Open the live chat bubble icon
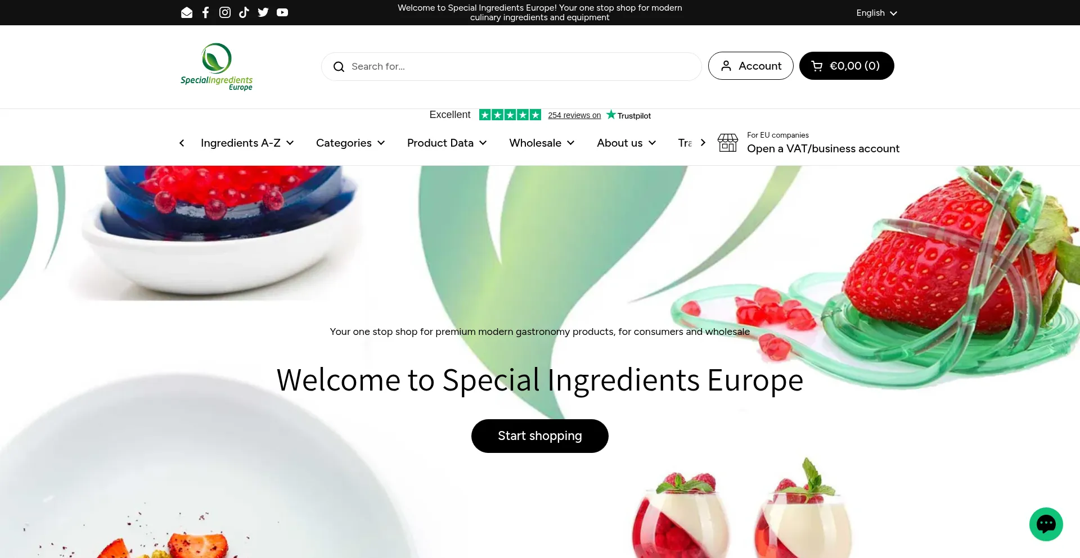Image resolution: width=1080 pixels, height=558 pixels. coord(1046,524)
